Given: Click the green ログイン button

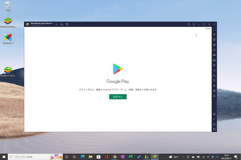Looking at the screenshot, I should click(118, 97).
